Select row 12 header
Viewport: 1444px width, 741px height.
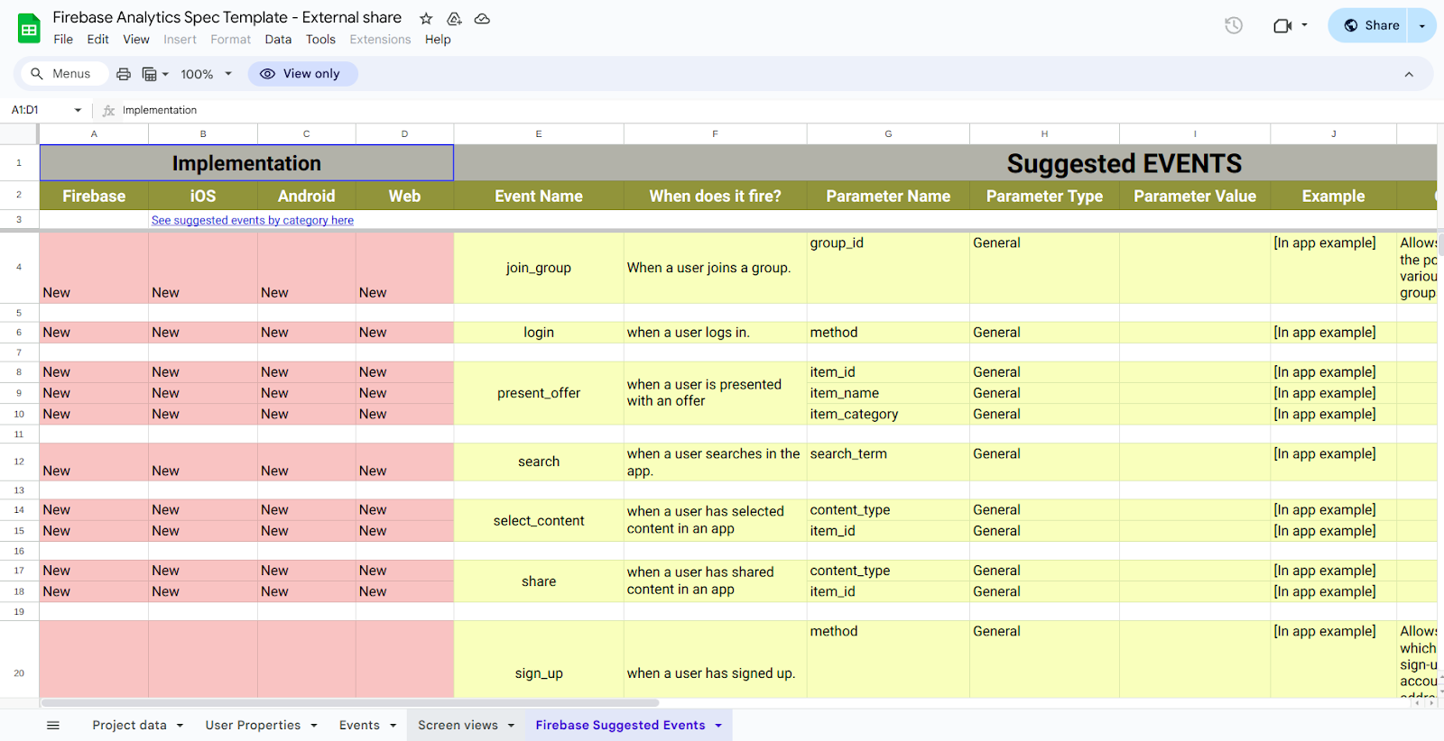pos(19,462)
